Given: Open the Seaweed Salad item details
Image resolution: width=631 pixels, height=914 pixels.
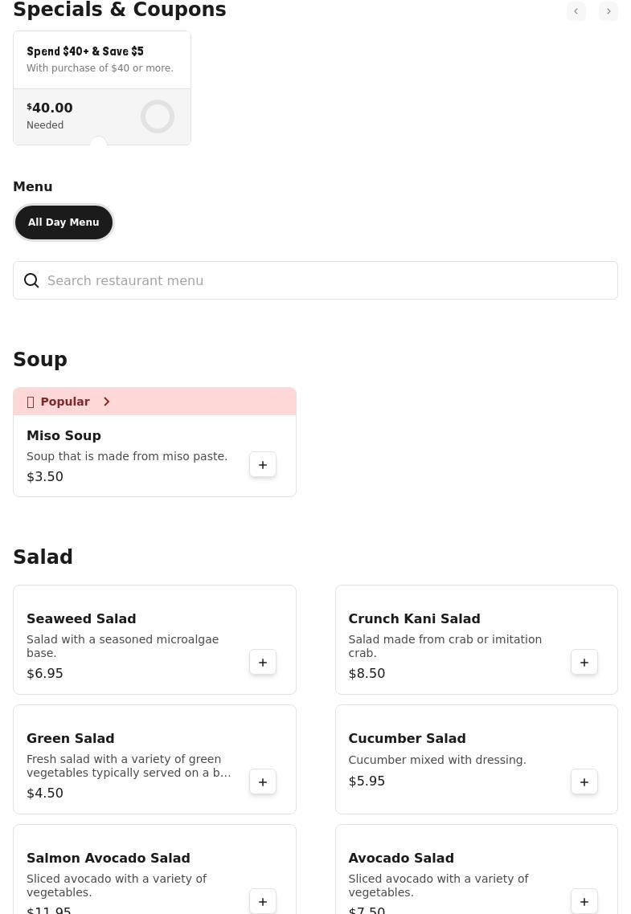Looking at the screenshot, I should pyautogui.click(x=81, y=618).
